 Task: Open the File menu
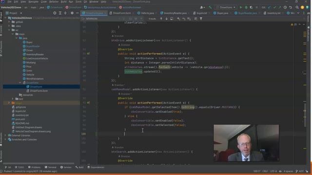coord(9,1)
